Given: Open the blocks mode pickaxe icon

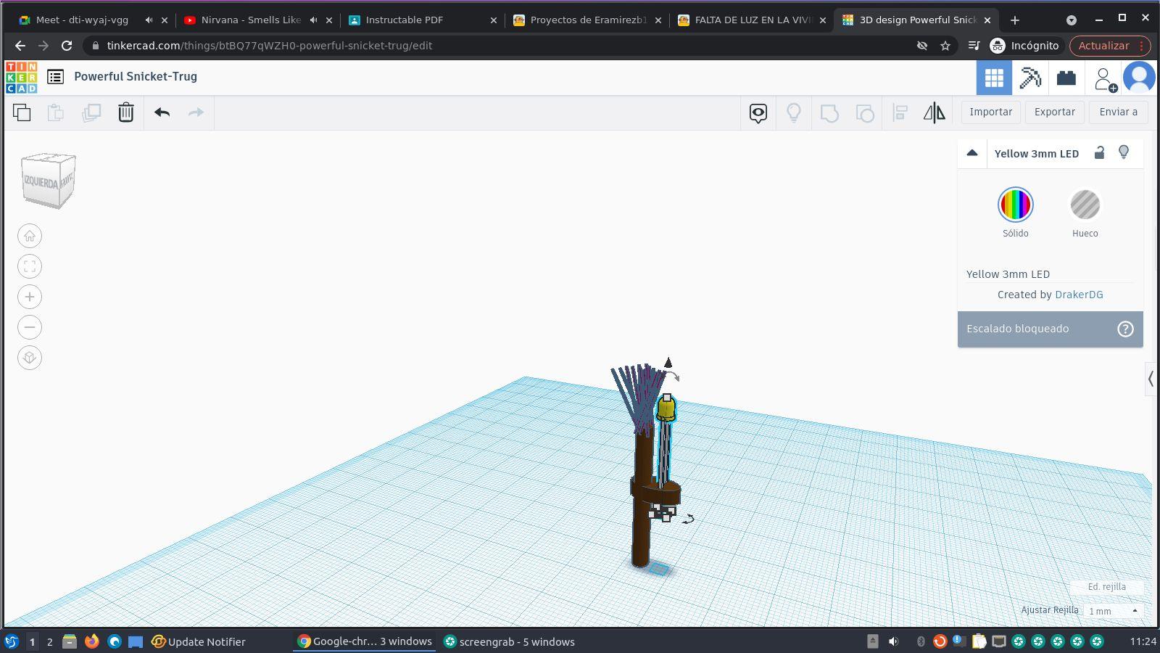Looking at the screenshot, I should (1030, 78).
